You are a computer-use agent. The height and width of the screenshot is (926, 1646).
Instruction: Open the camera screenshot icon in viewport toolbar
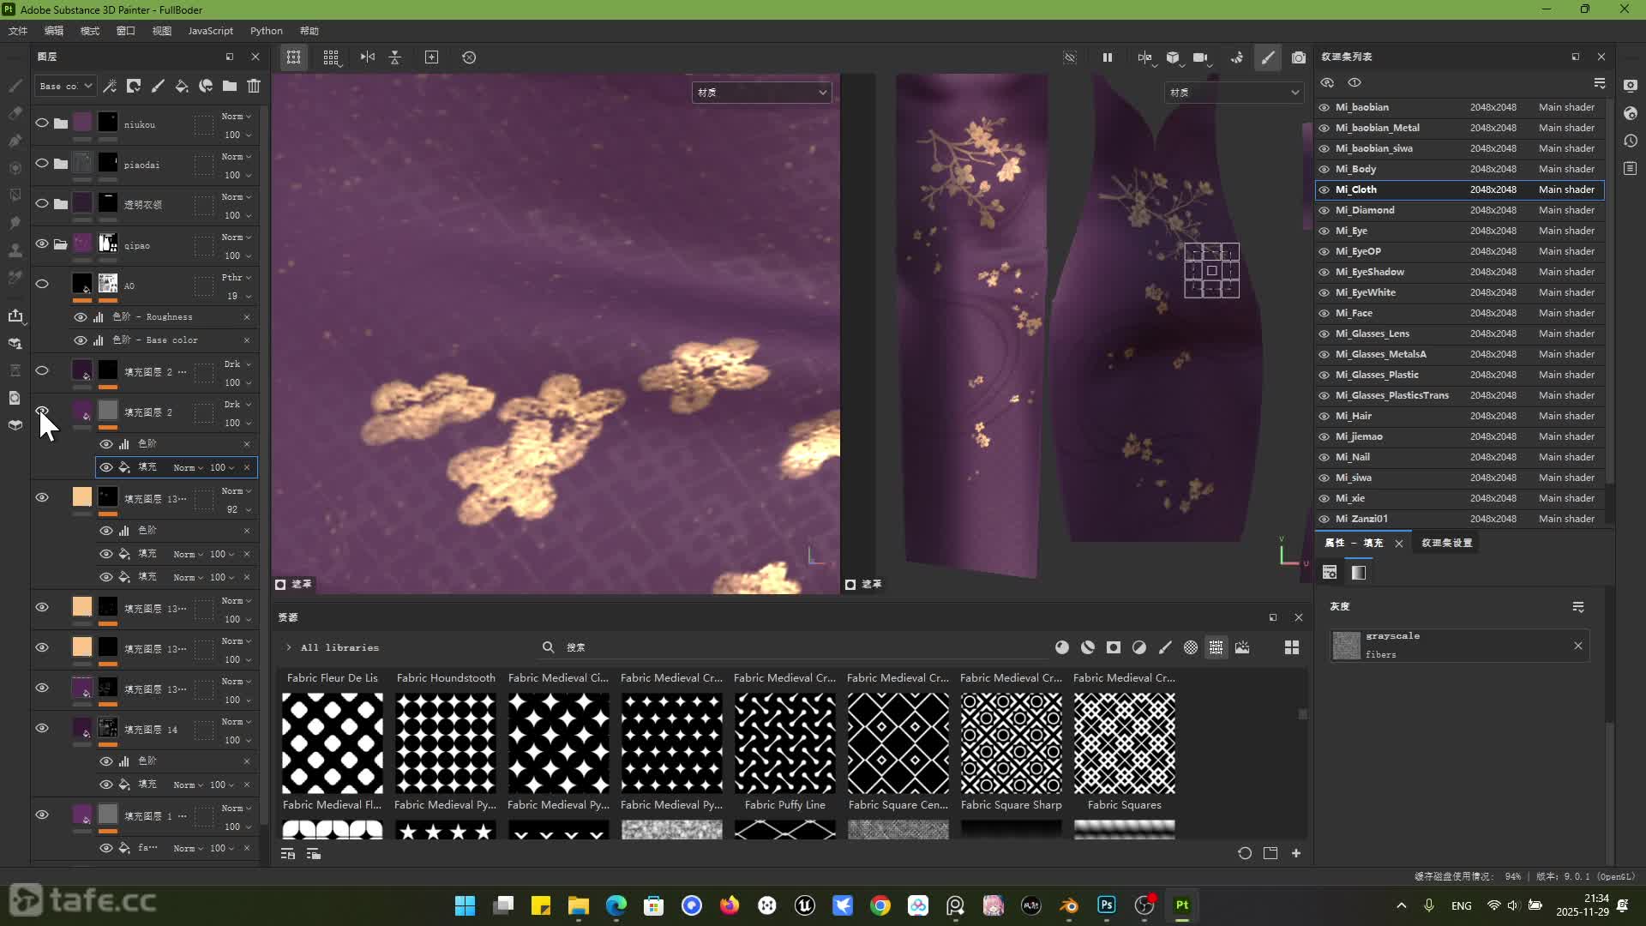(1299, 57)
